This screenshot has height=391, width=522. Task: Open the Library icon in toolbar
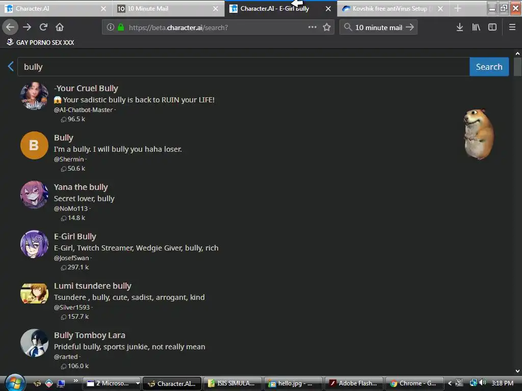(x=476, y=27)
